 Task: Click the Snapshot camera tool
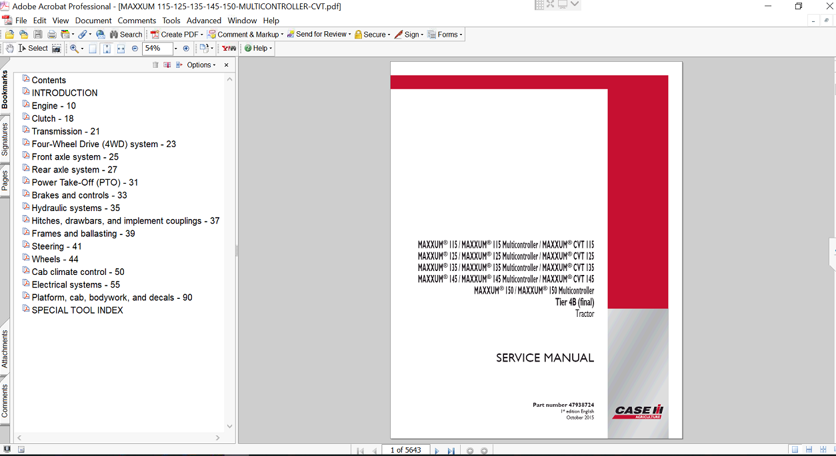pos(57,49)
